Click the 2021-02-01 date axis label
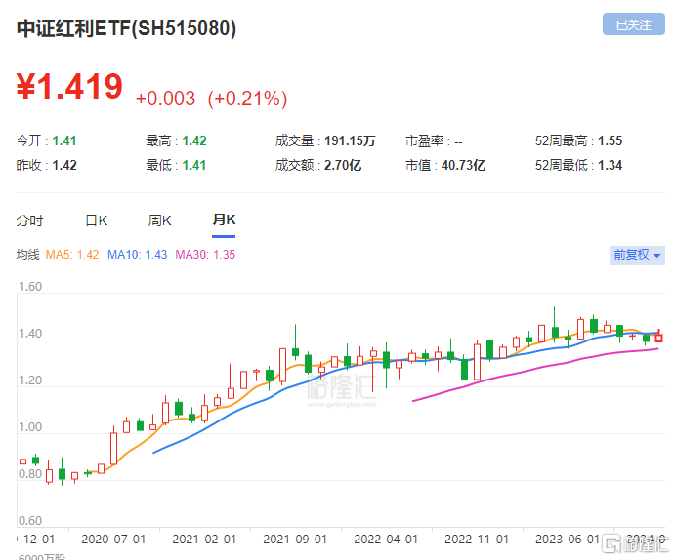Viewport: 675px width, 560px height. 204,540
